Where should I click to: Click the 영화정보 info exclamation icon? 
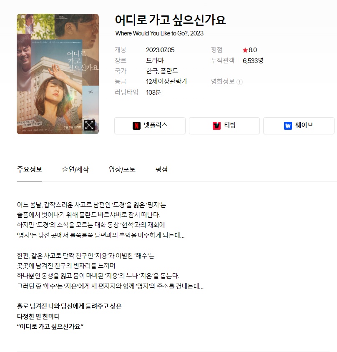239,82
